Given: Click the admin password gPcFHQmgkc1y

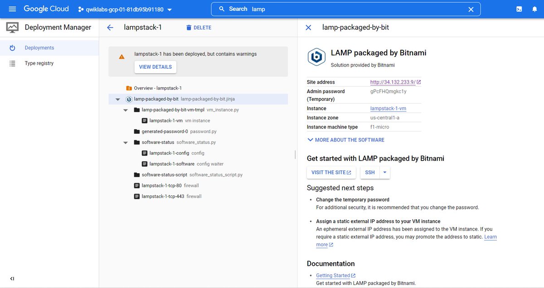Looking at the screenshot, I should click(x=389, y=91).
